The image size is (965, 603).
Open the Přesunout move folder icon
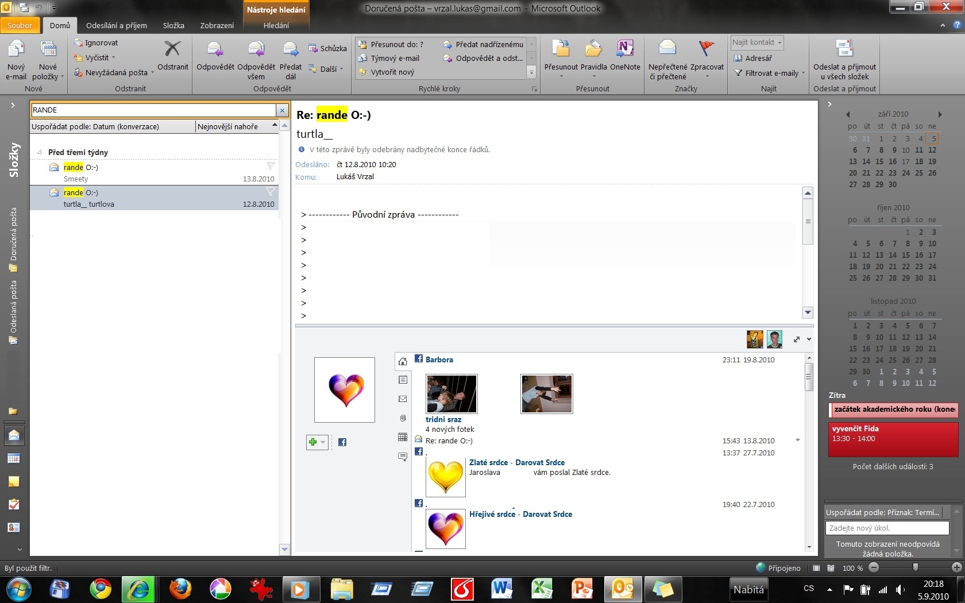pyautogui.click(x=561, y=57)
